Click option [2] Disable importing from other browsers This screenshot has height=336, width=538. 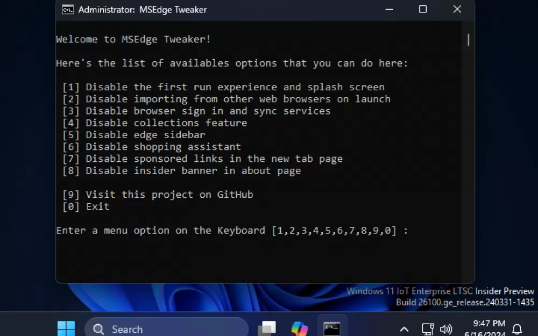point(226,99)
